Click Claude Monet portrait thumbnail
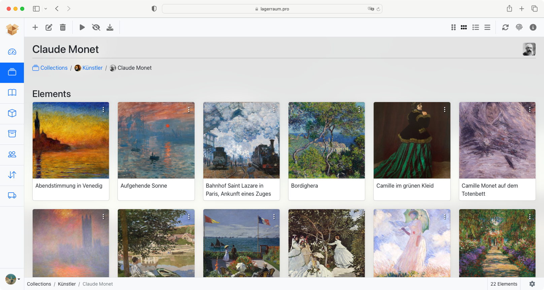The width and height of the screenshot is (544, 290). coord(529,49)
